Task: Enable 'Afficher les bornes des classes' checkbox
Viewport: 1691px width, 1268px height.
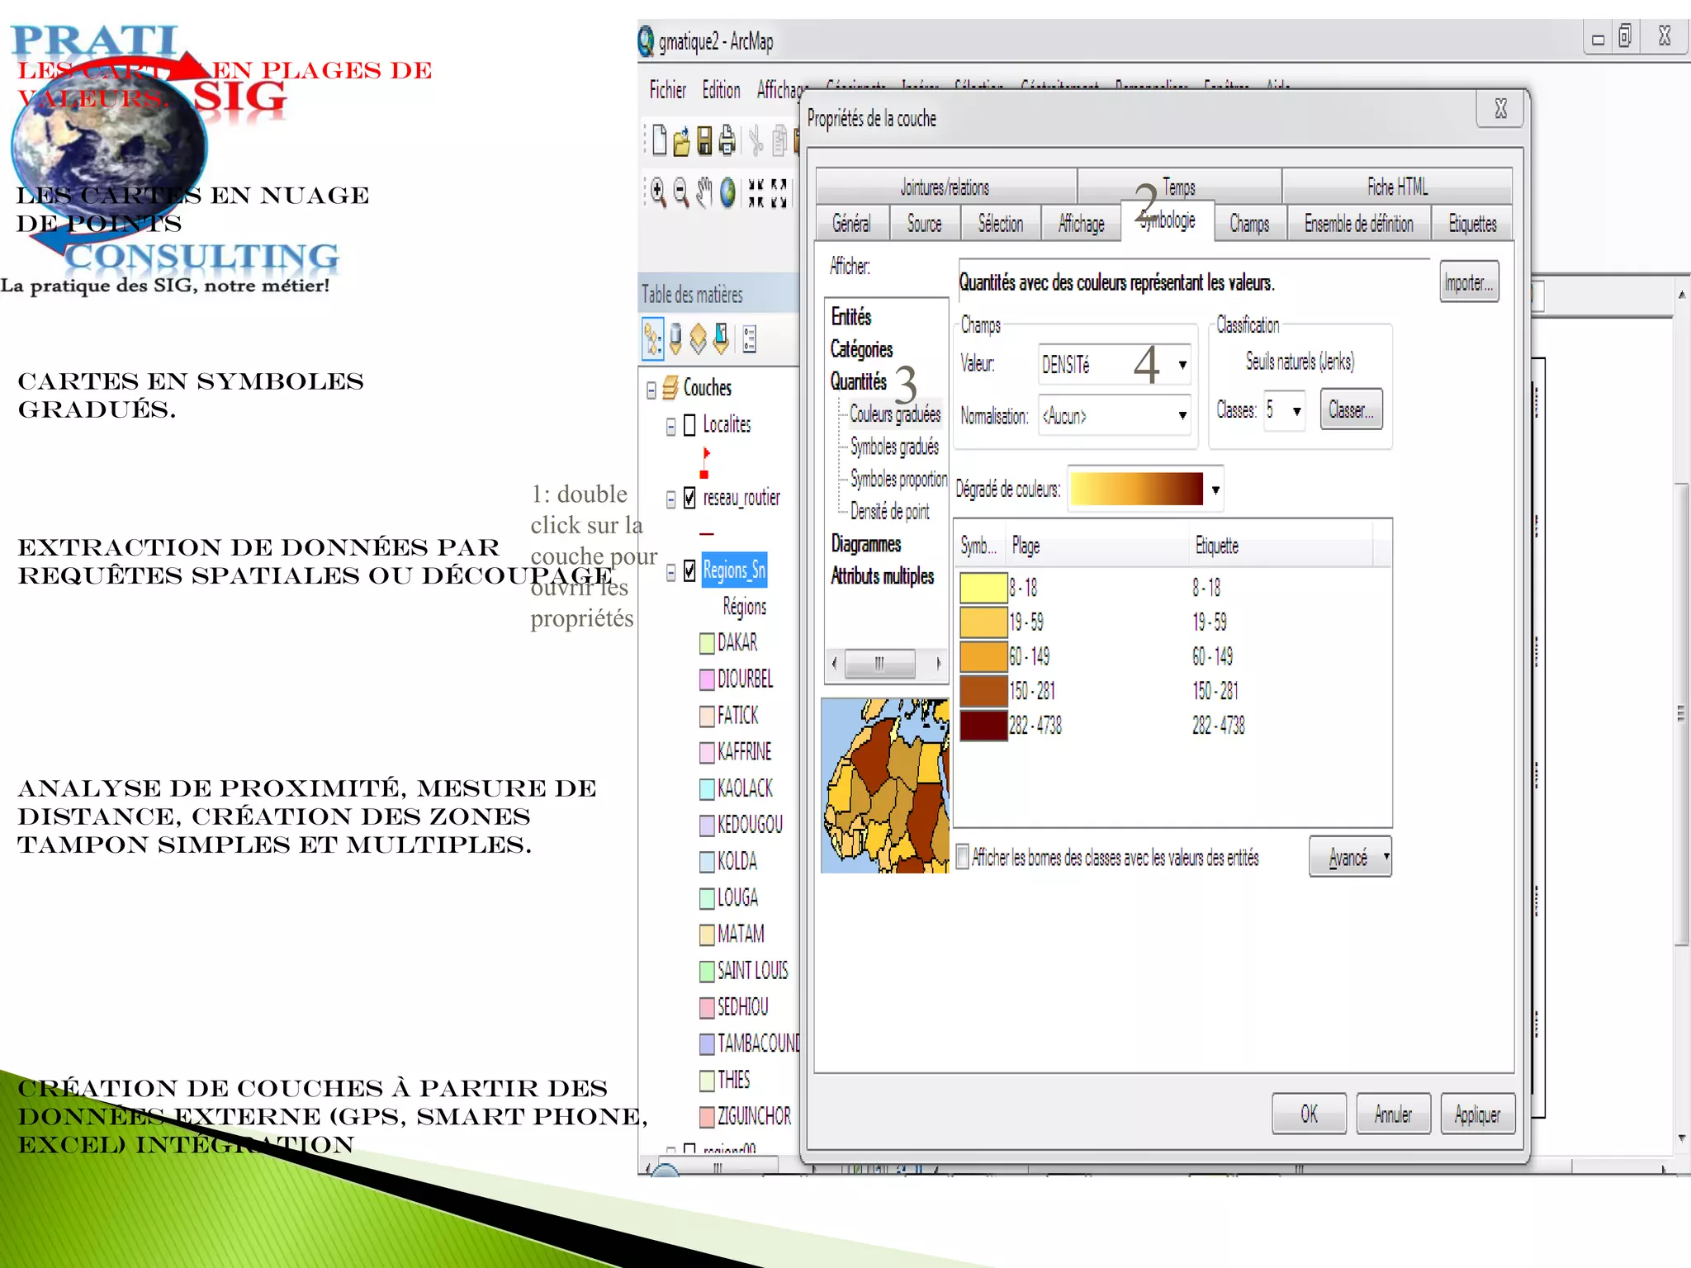Action: [963, 857]
